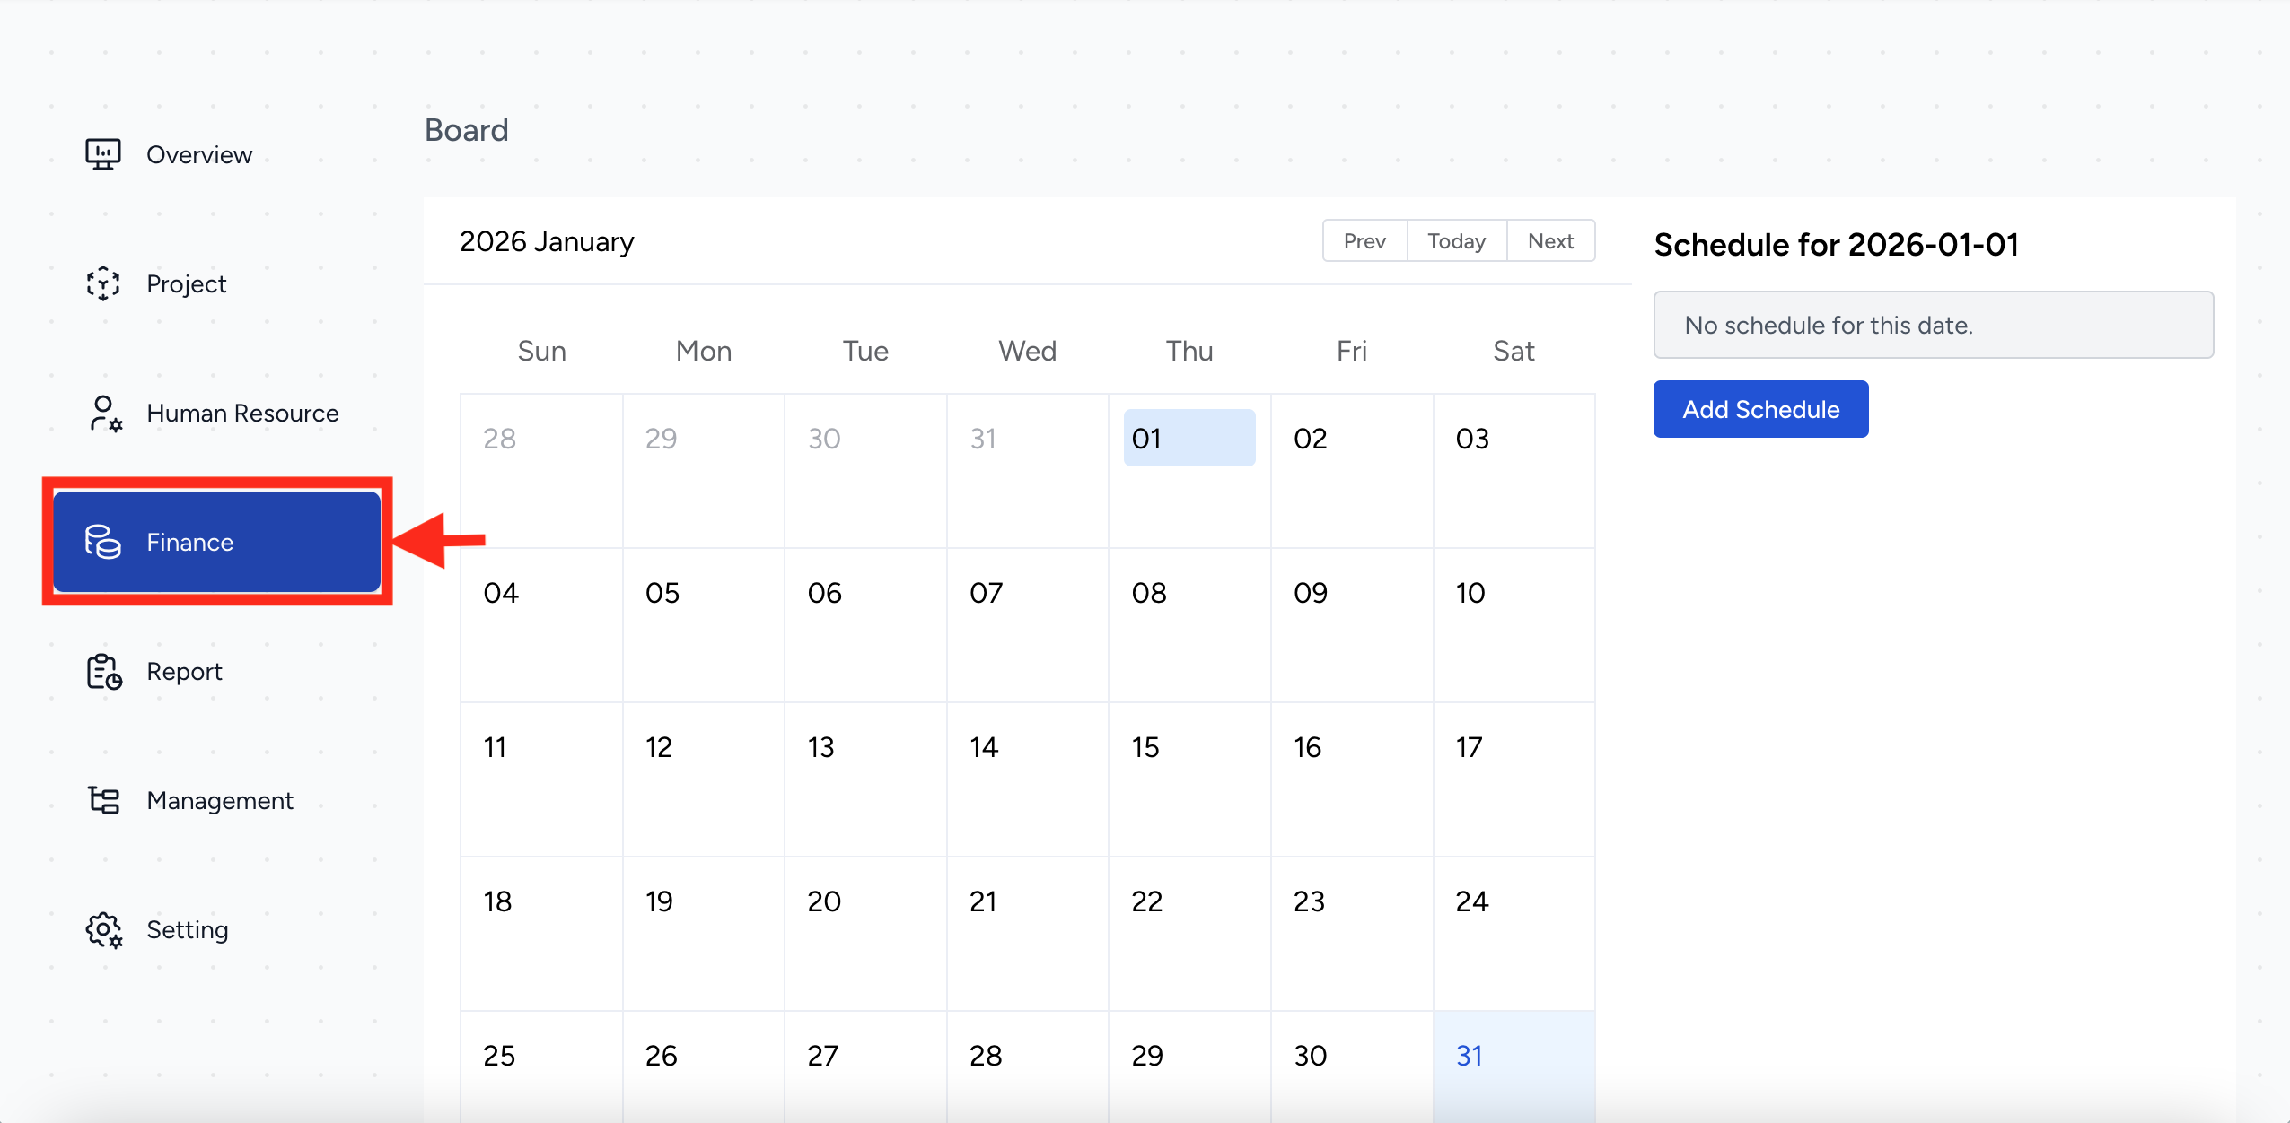Click the Add Schedule button
The height and width of the screenshot is (1123, 2290).
tap(1760, 409)
